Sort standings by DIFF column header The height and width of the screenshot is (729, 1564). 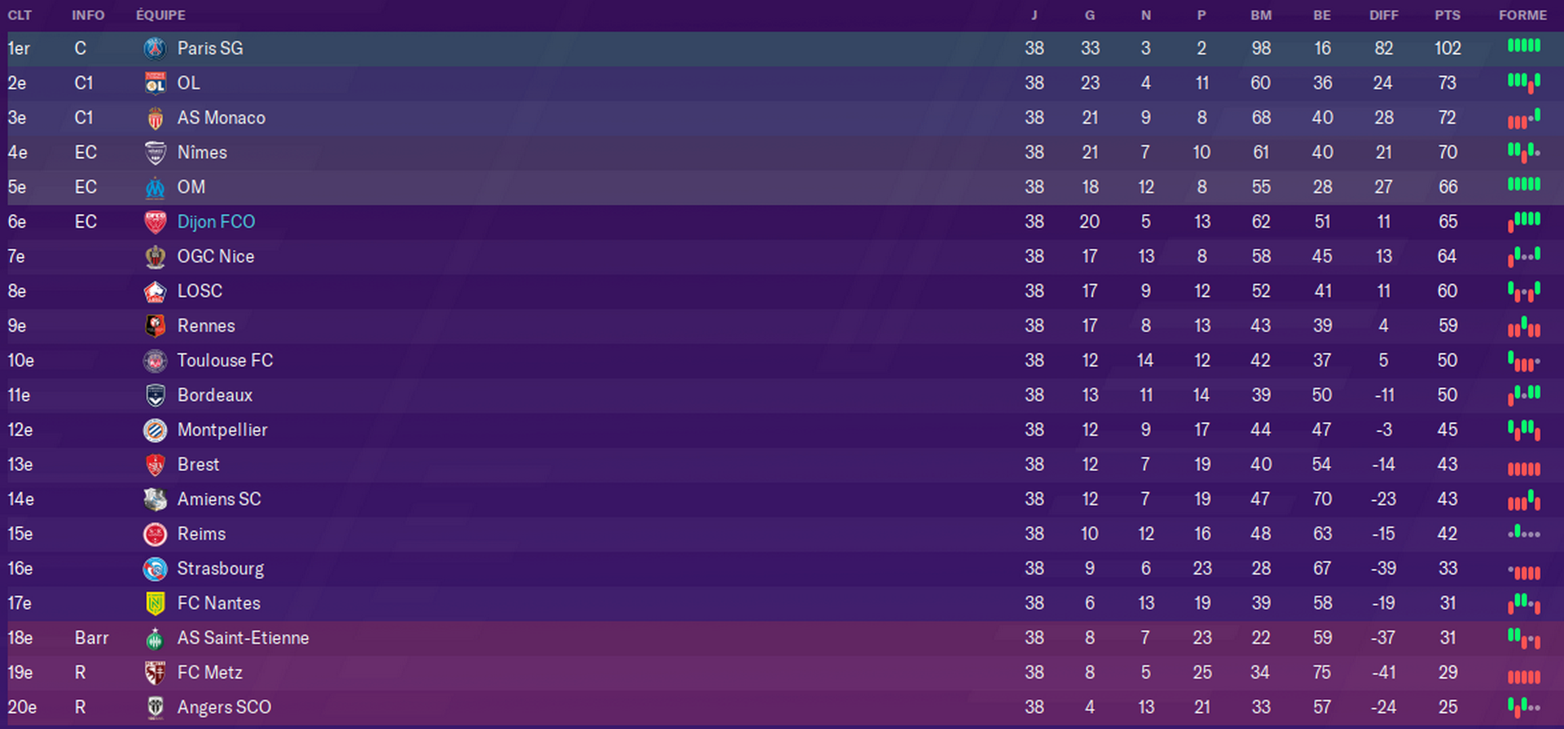[1383, 15]
